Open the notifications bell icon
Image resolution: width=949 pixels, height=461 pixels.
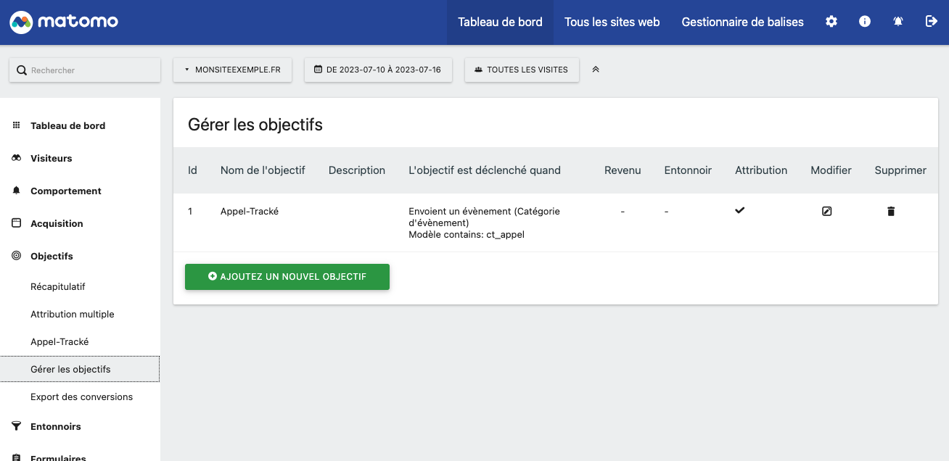point(898,22)
